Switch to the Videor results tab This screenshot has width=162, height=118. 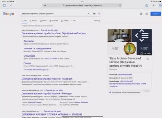pos(65,21)
